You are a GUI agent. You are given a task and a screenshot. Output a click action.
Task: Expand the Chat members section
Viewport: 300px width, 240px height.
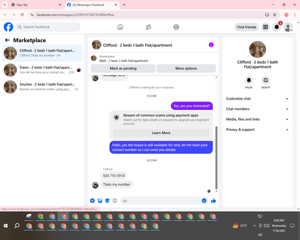tap(257, 109)
